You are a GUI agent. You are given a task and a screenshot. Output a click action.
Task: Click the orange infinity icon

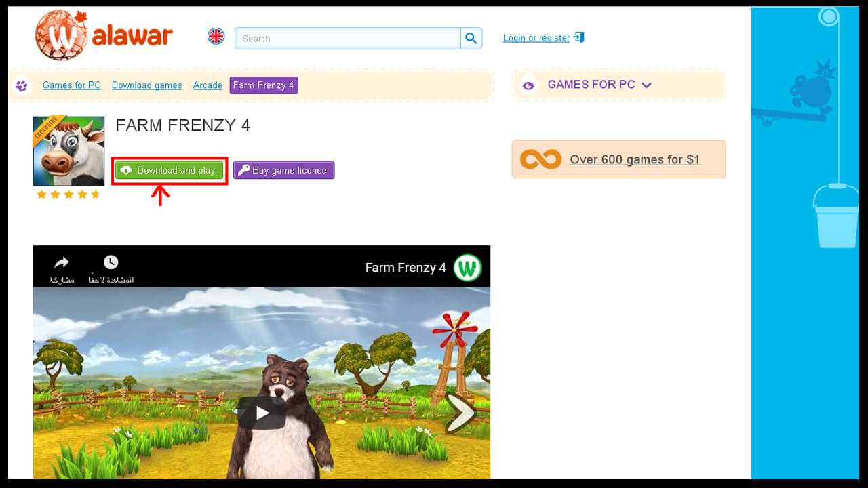[540, 159]
